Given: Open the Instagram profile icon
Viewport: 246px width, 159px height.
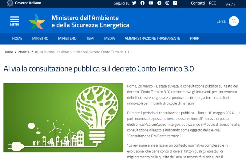Looking at the screenshot, I should pos(167,3).
